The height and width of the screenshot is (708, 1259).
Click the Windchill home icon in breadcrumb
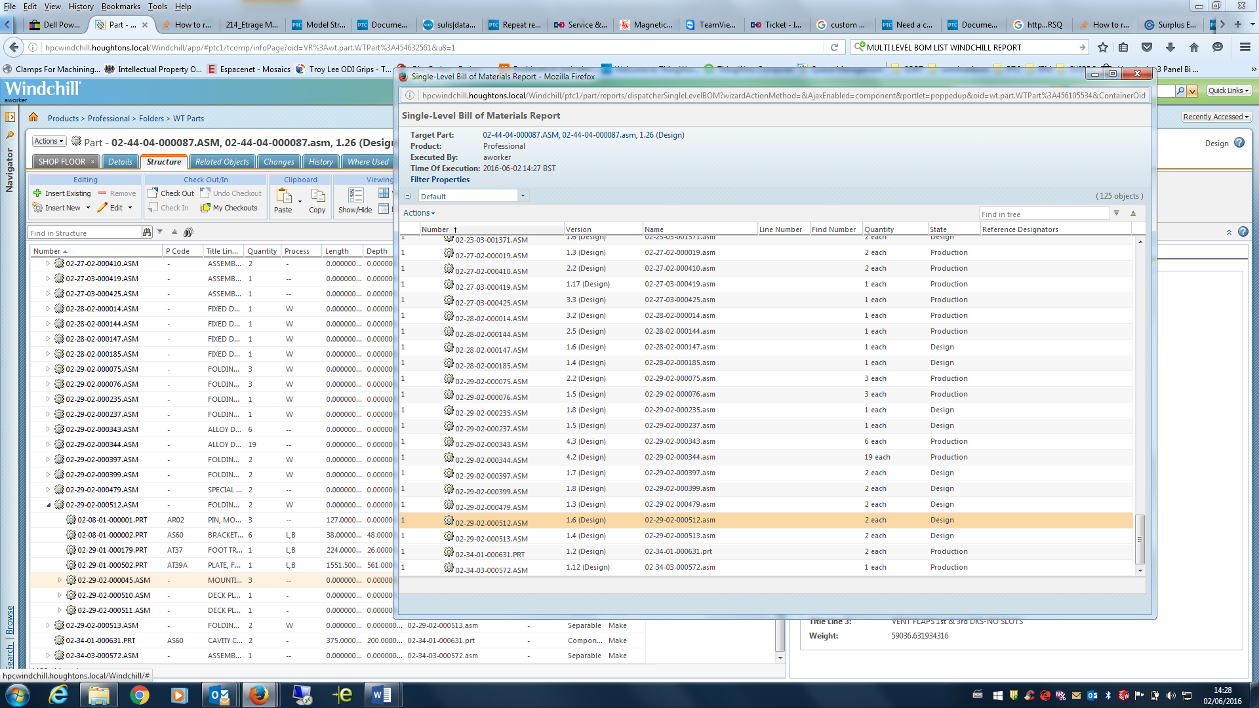(33, 117)
